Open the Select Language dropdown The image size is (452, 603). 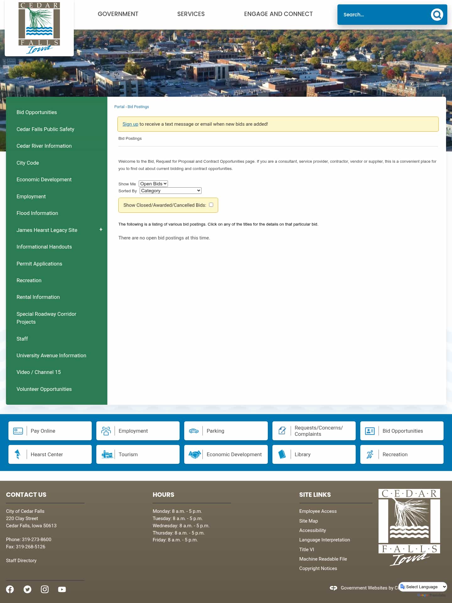point(422,587)
